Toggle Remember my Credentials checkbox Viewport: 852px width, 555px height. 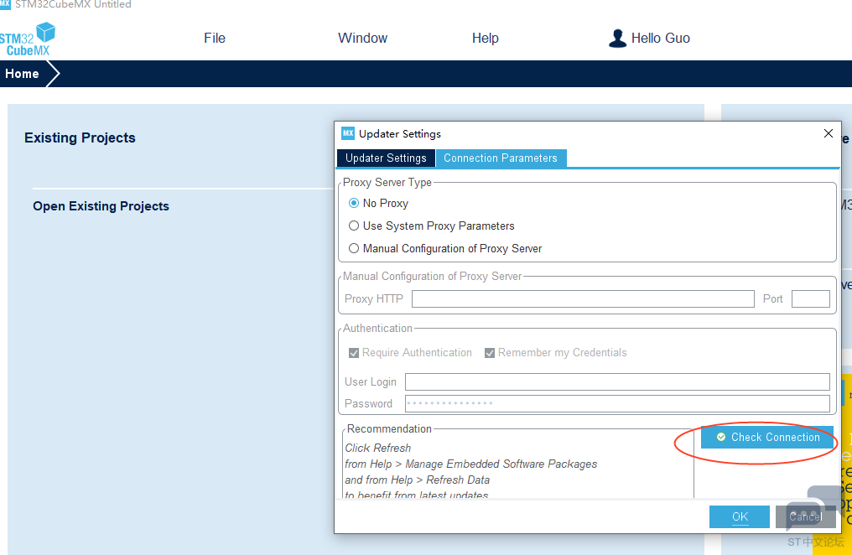tap(490, 353)
